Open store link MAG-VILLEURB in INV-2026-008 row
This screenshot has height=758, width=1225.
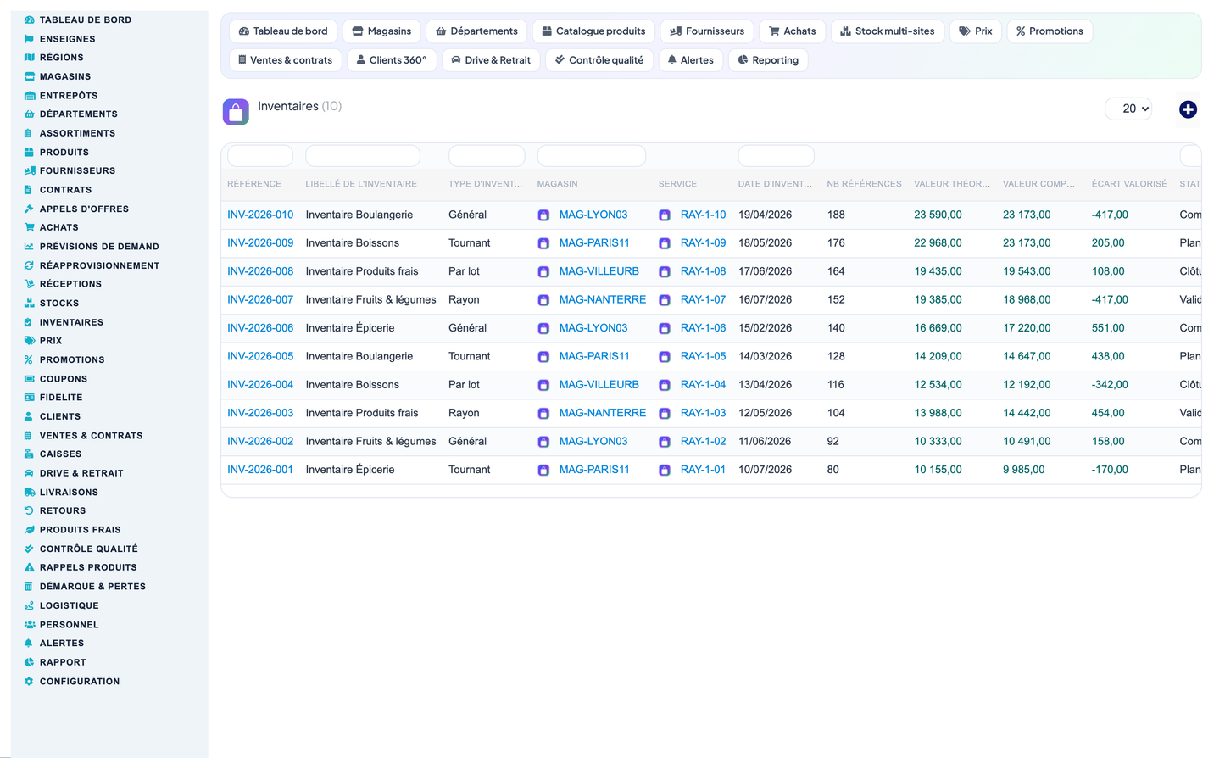pos(599,271)
